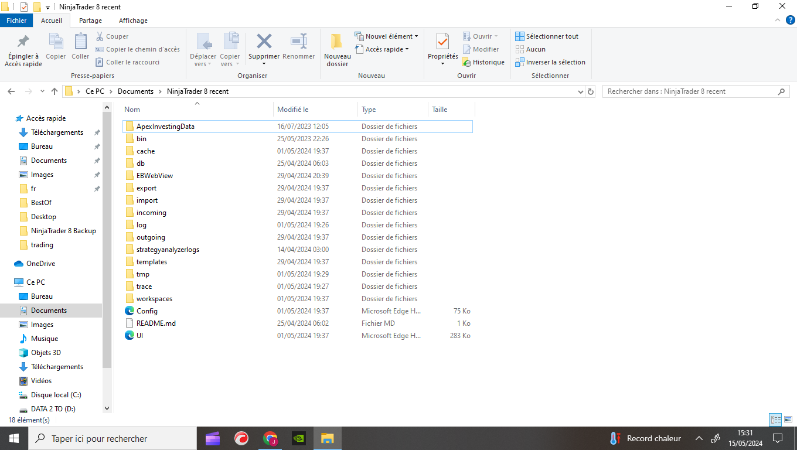Select the UI file
The image size is (797, 450).
297,336
